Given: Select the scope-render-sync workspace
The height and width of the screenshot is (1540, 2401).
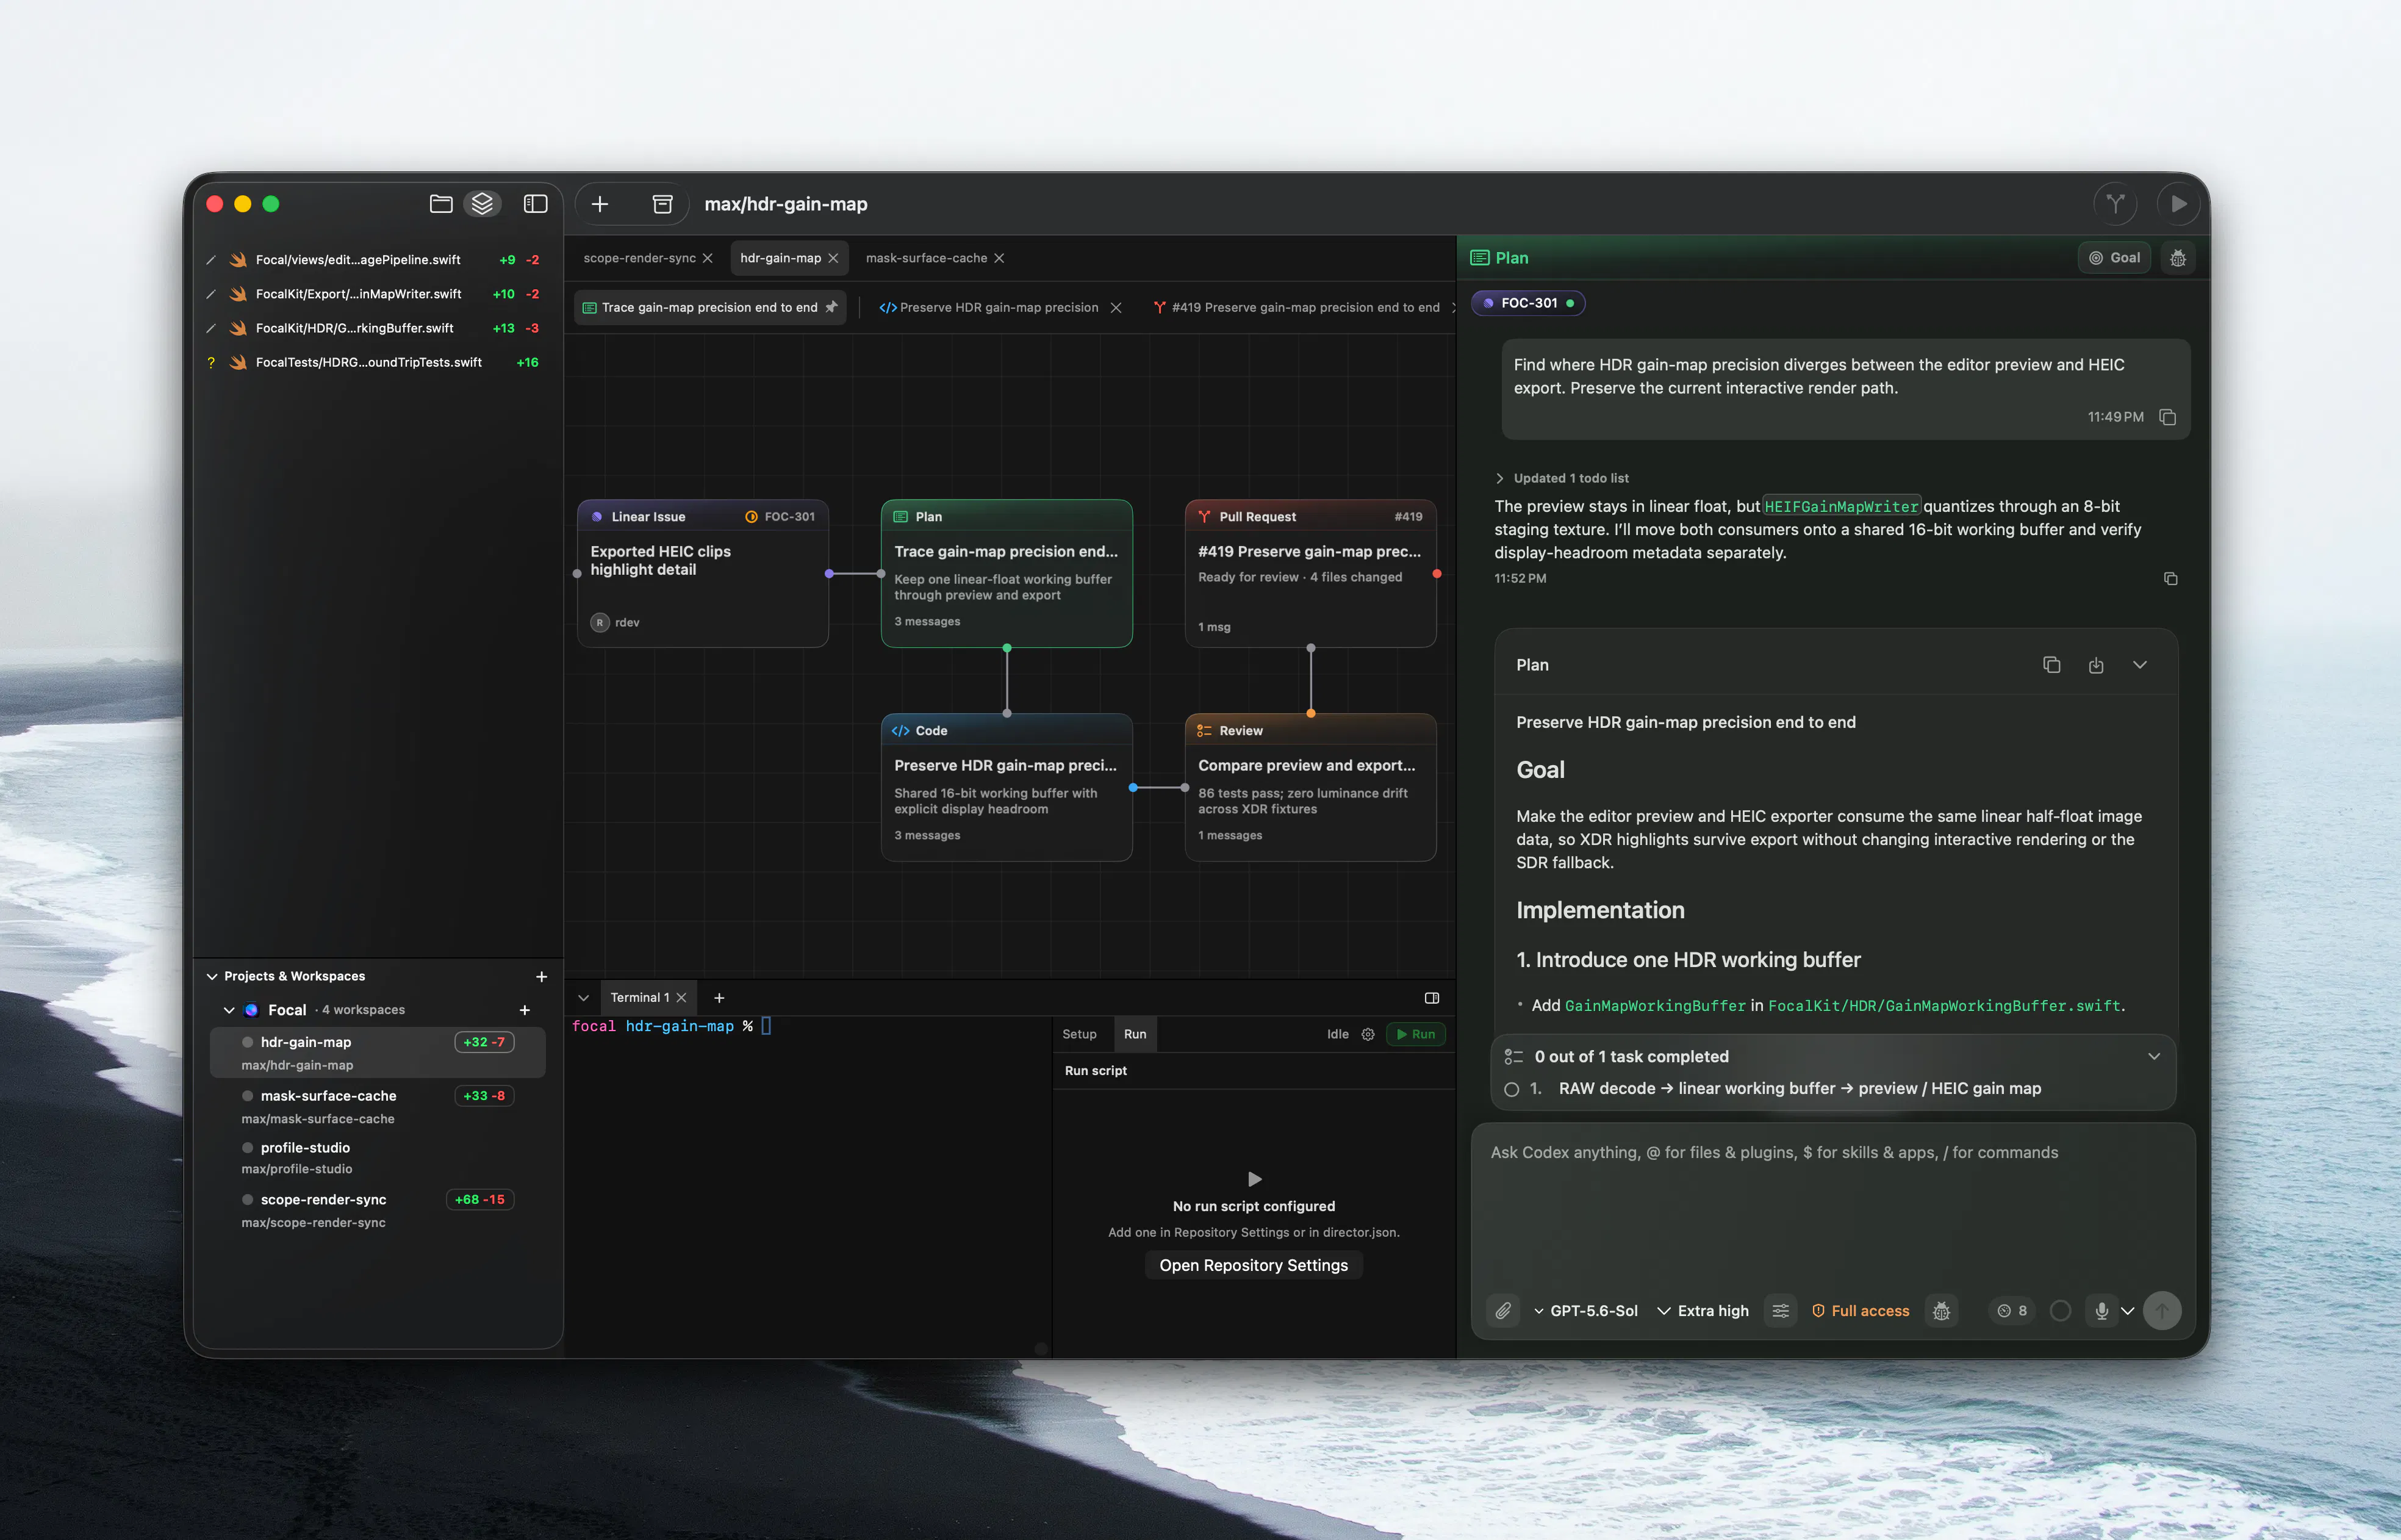Looking at the screenshot, I should [x=377, y=1210].
